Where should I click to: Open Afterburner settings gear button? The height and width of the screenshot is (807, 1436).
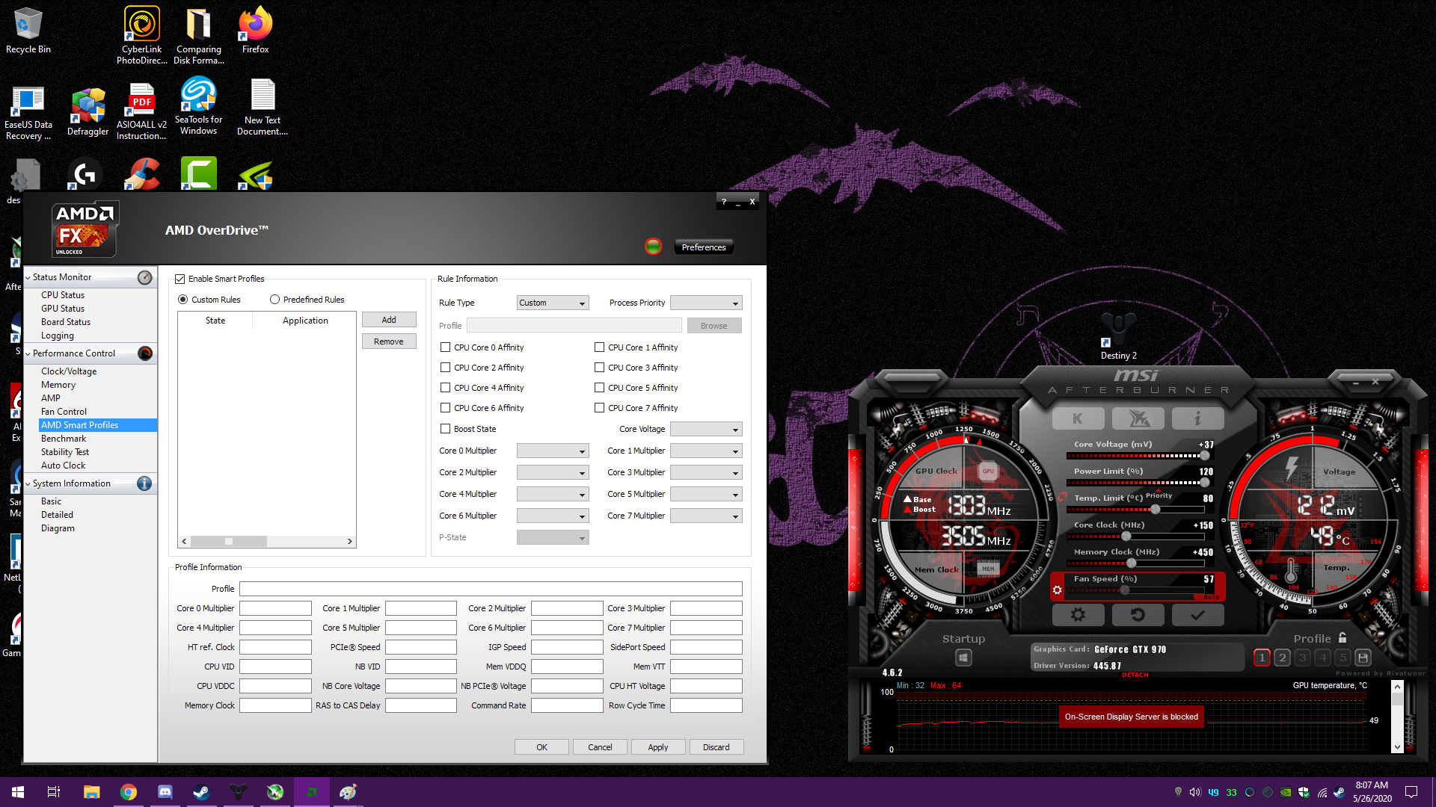1078,615
